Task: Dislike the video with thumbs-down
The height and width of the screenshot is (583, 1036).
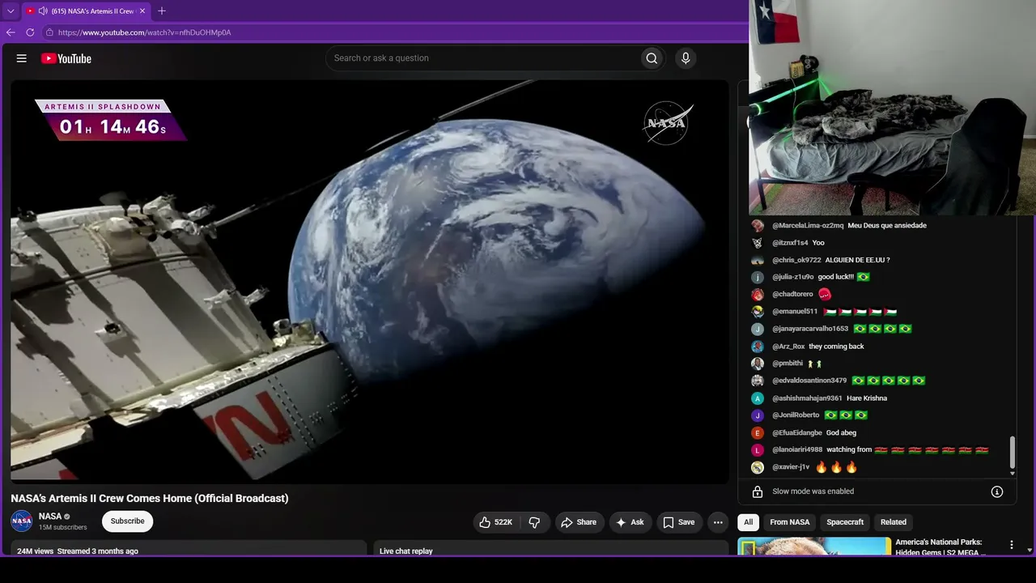Action: pos(534,522)
